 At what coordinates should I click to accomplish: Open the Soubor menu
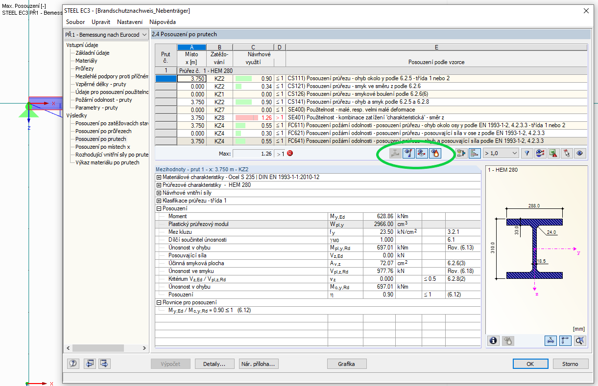tap(75, 22)
